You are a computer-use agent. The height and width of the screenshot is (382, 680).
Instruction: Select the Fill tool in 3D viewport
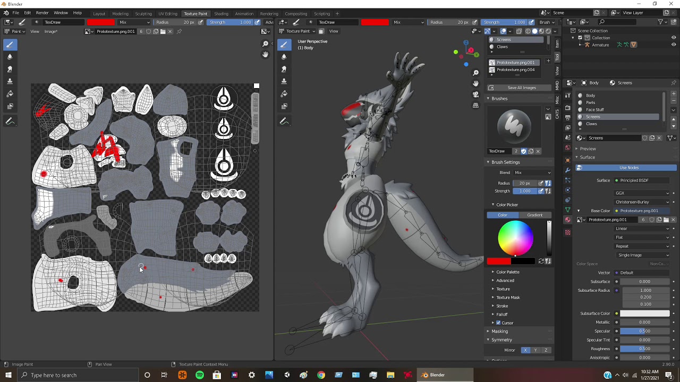284,93
